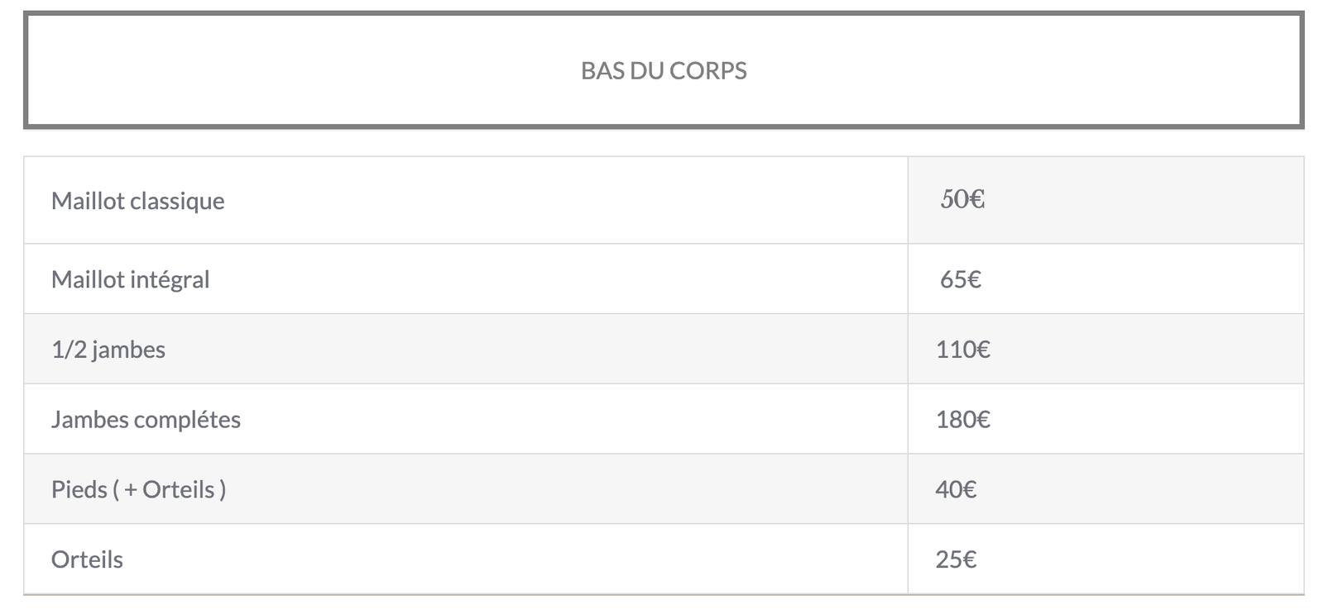Click the word Orteils inside the parentheses

179,489
